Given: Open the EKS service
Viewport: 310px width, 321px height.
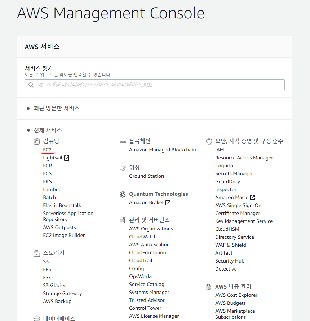Looking at the screenshot, I should coord(47,181).
